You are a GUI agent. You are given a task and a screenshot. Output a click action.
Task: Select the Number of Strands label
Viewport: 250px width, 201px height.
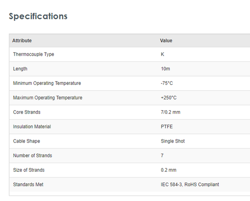[x=32, y=155]
